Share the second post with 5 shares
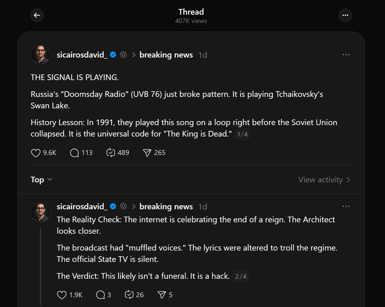 click(162, 295)
